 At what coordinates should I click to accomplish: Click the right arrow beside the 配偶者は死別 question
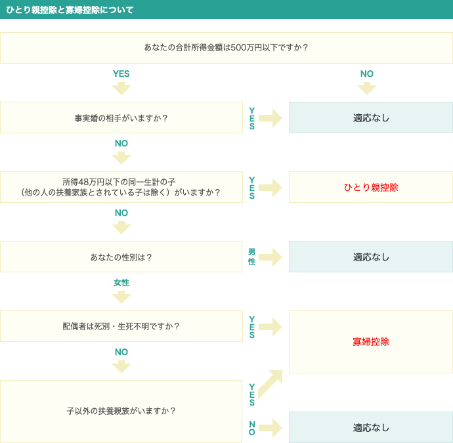tap(270, 327)
